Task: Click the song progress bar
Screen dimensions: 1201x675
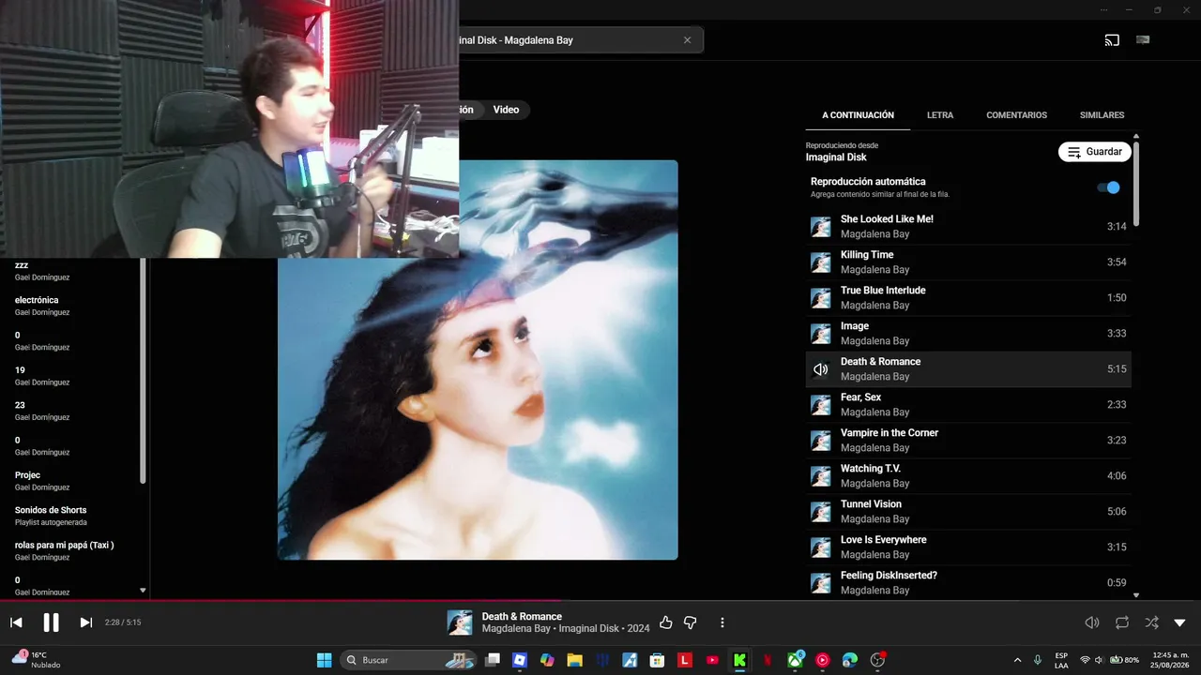Action: 600,601
